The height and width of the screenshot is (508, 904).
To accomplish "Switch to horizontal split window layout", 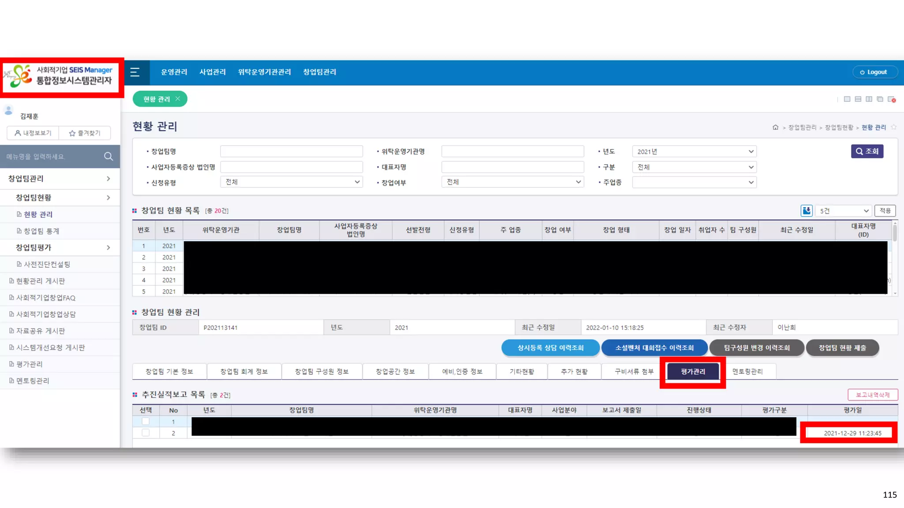I will coord(858,99).
